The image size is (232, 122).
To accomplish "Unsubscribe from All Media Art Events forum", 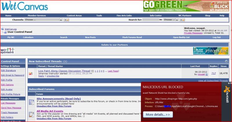I will pyautogui.click(x=54, y=119).
